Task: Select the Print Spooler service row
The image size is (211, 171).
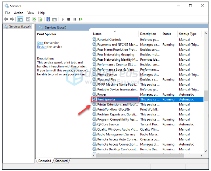Action: (148, 100)
